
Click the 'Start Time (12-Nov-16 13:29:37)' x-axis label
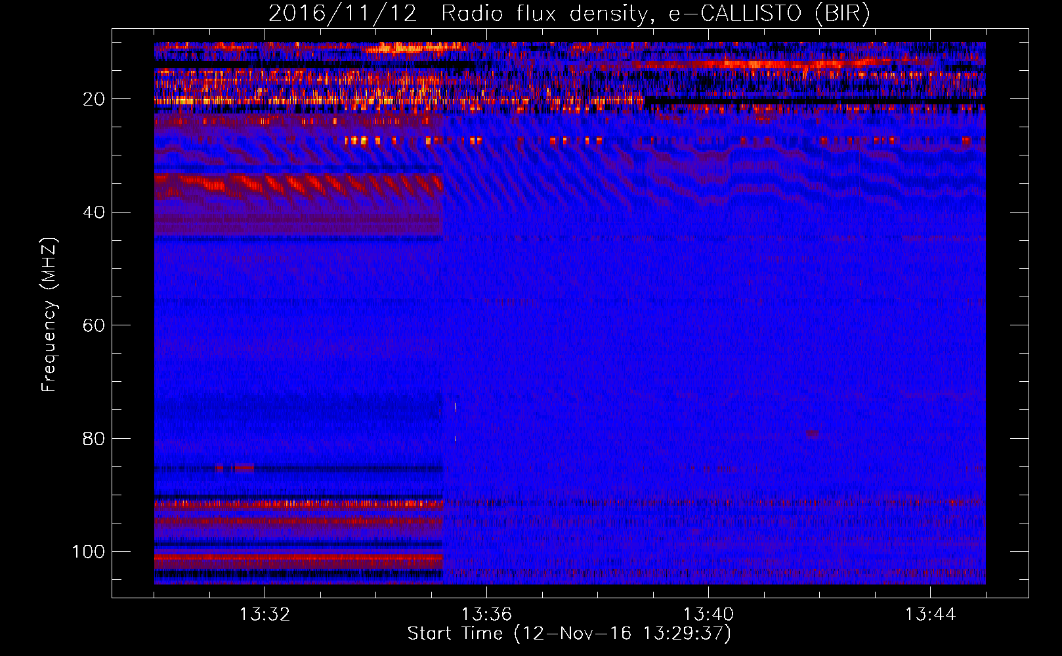coord(569,634)
